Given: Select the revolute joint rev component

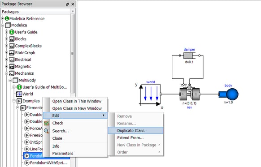Looking at the screenshot, I should pos(189,94).
